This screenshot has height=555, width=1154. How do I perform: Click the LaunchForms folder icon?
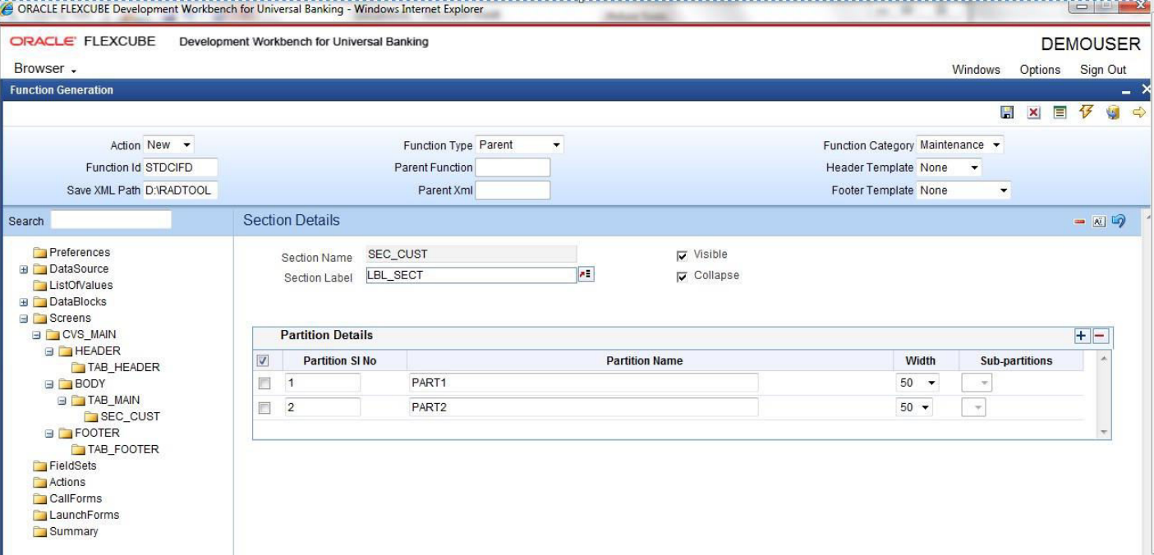coord(39,516)
